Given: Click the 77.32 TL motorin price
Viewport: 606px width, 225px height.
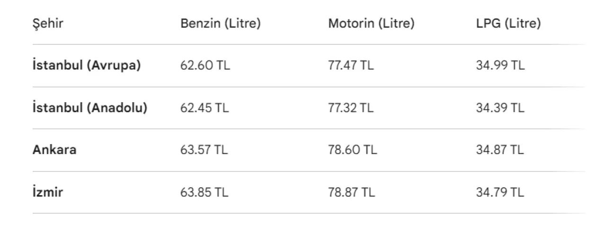Looking at the screenshot, I should pos(351,108).
